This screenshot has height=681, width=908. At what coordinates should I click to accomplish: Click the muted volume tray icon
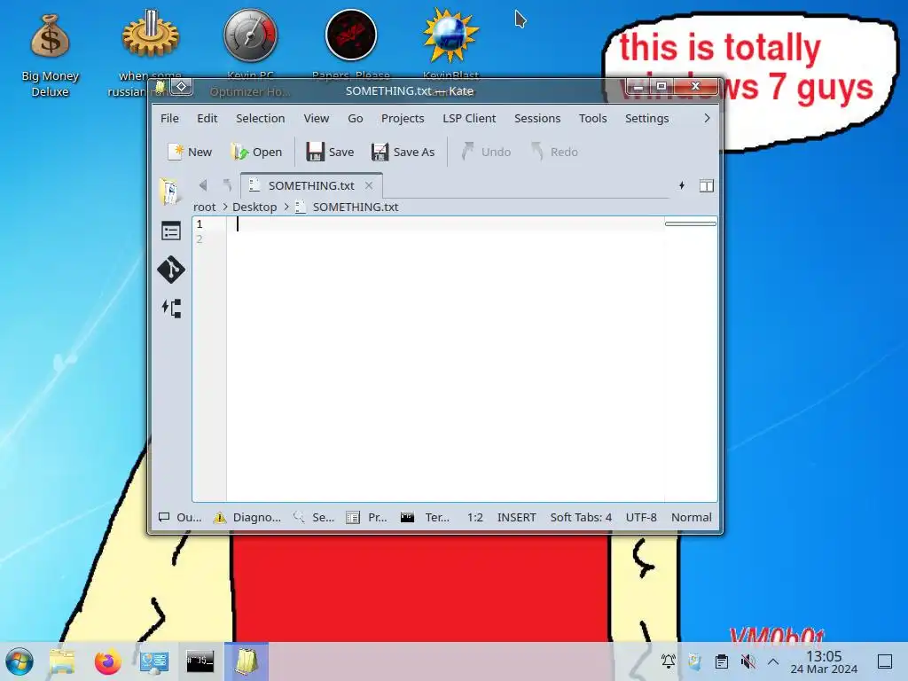(x=748, y=661)
